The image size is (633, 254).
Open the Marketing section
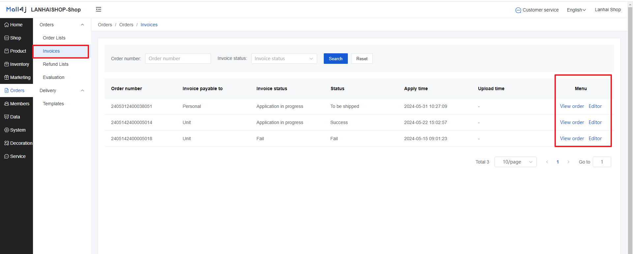(x=16, y=77)
